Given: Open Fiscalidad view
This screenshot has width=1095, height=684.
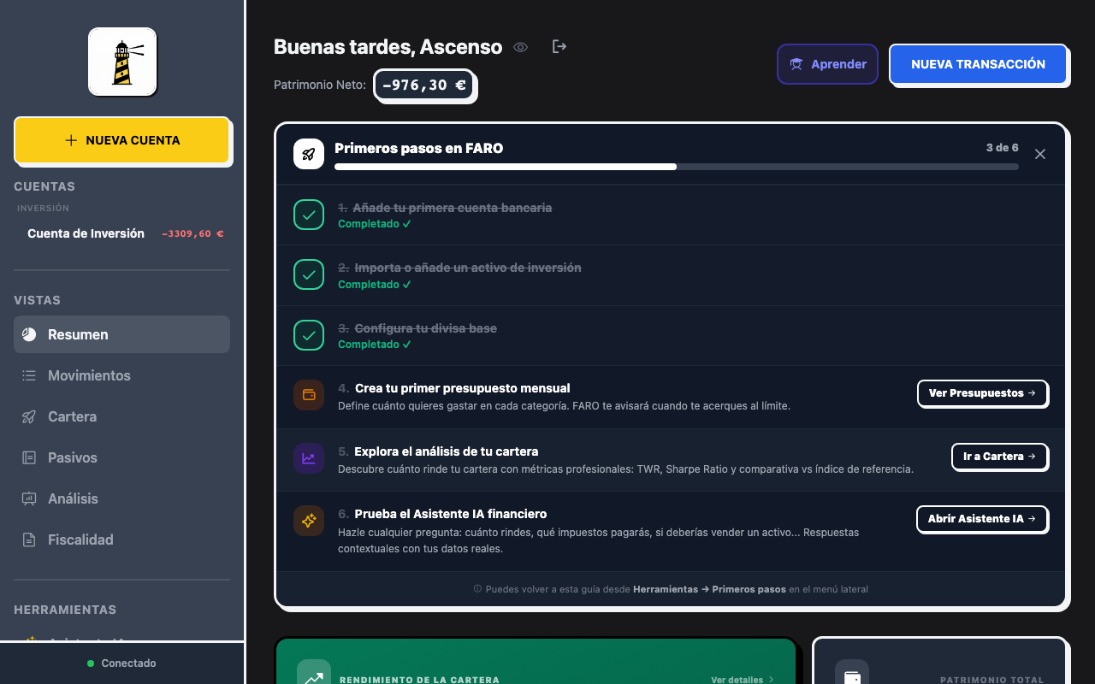Looking at the screenshot, I should 121,540.
